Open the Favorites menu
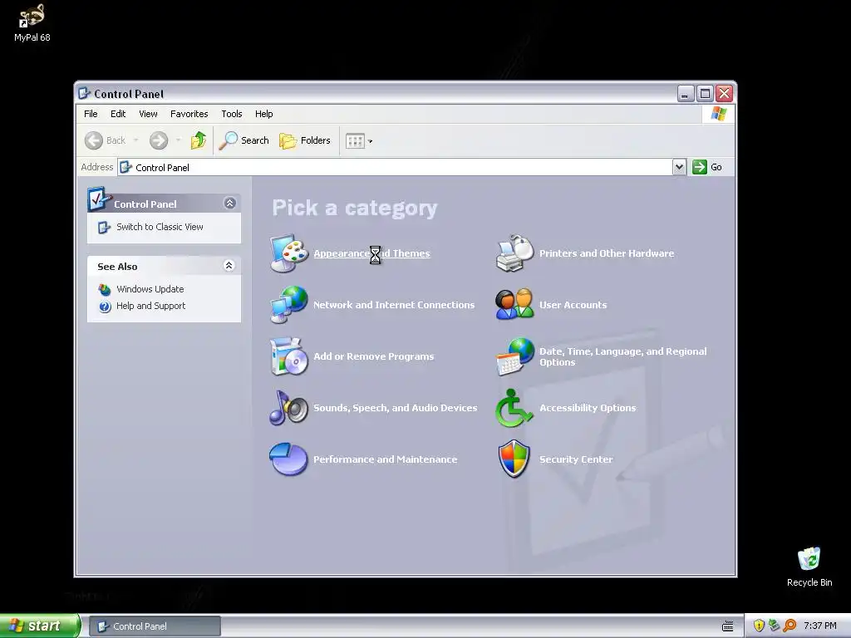Image resolution: width=851 pixels, height=638 pixels. click(x=189, y=114)
